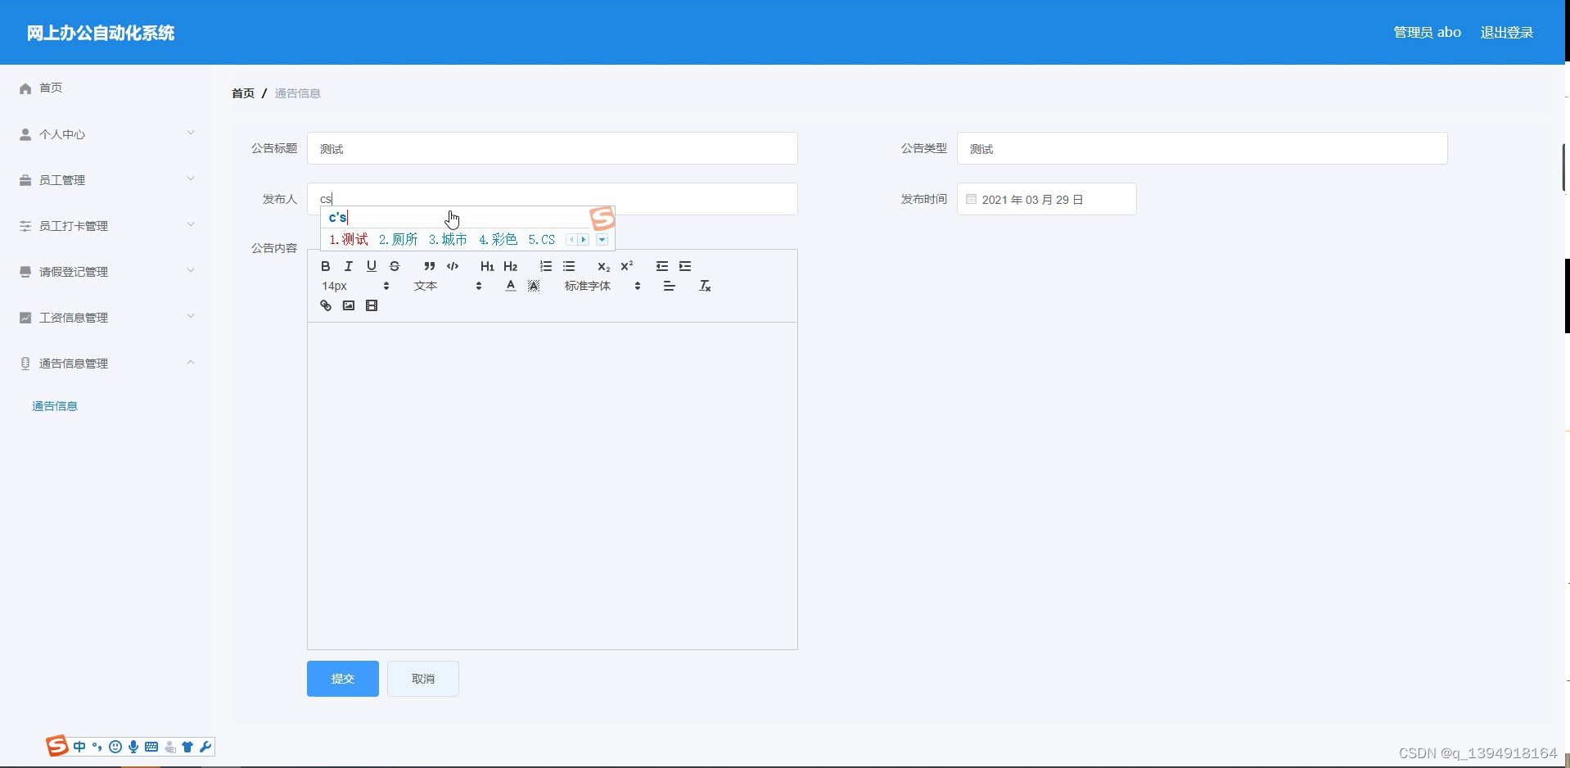Insert a blockquote in the editor
This screenshot has height=768, width=1570.
429,266
